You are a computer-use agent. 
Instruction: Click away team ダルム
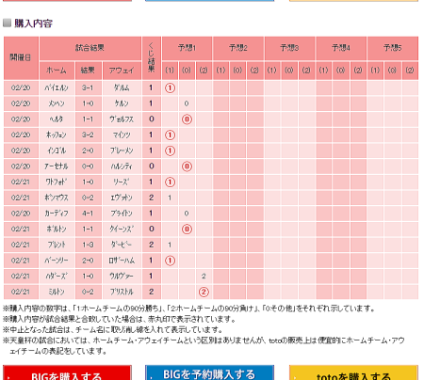coord(122,87)
